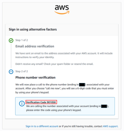124x131 pixels.
Task: Click the AWS logo at top
Action: tap(62, 9)
